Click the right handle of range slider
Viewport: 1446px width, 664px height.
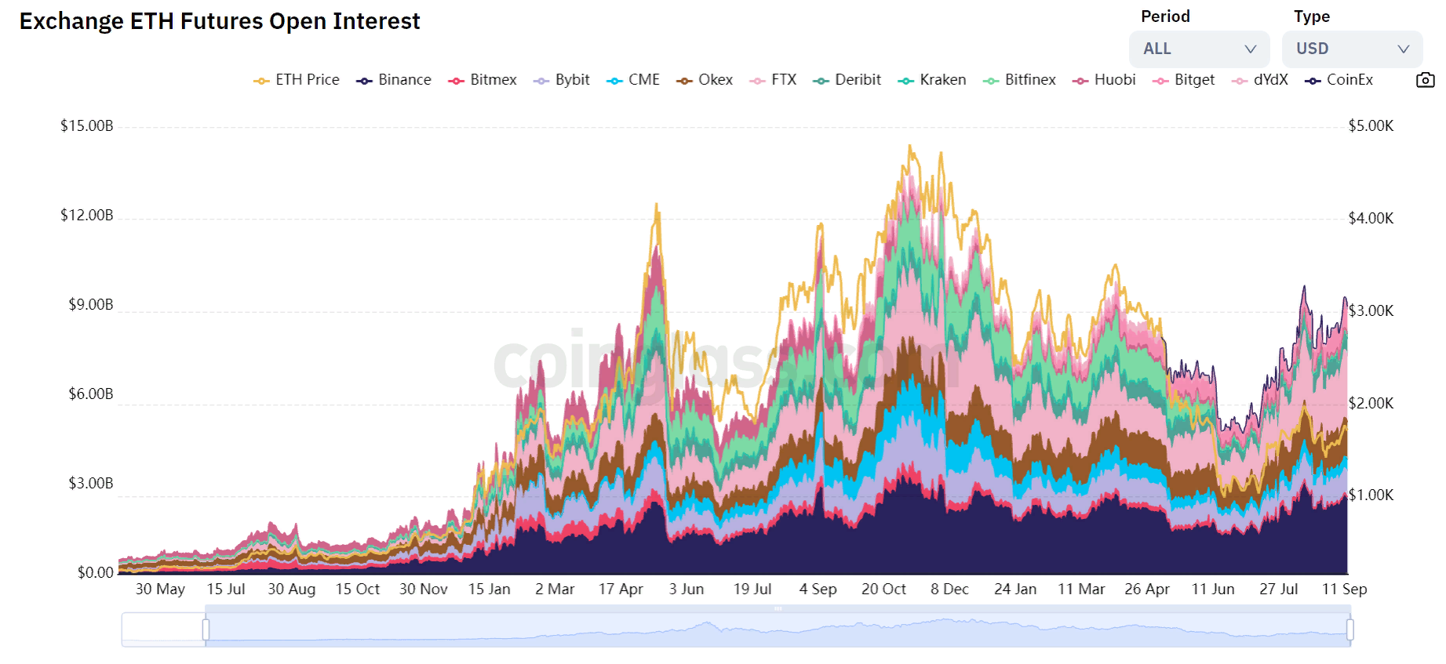click(x=1350, y=630)
